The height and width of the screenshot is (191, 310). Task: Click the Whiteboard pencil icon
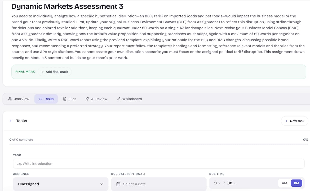pyautogui.click(x=118, y=99)
